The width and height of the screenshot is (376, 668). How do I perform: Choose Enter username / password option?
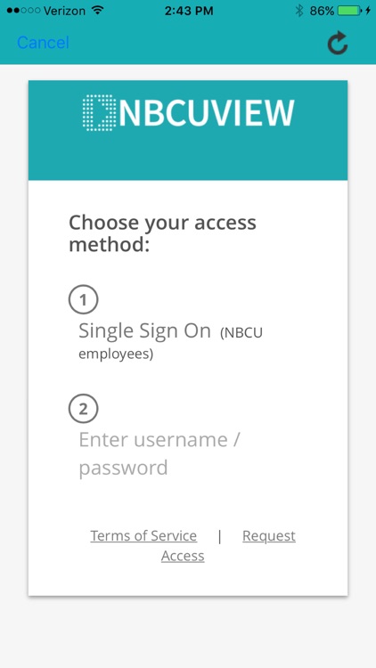tap(159, 453)
